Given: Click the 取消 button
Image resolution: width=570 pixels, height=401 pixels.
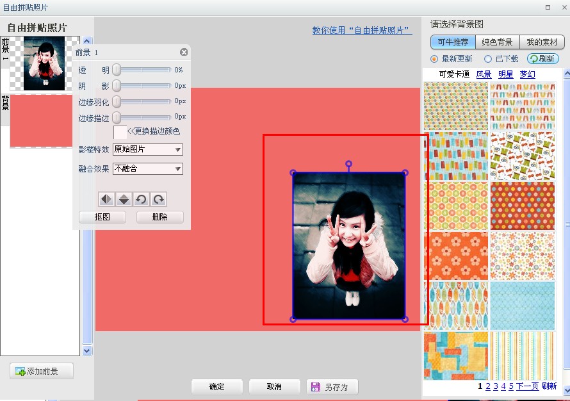Looking at the screenshot, I should click(275, 387).
